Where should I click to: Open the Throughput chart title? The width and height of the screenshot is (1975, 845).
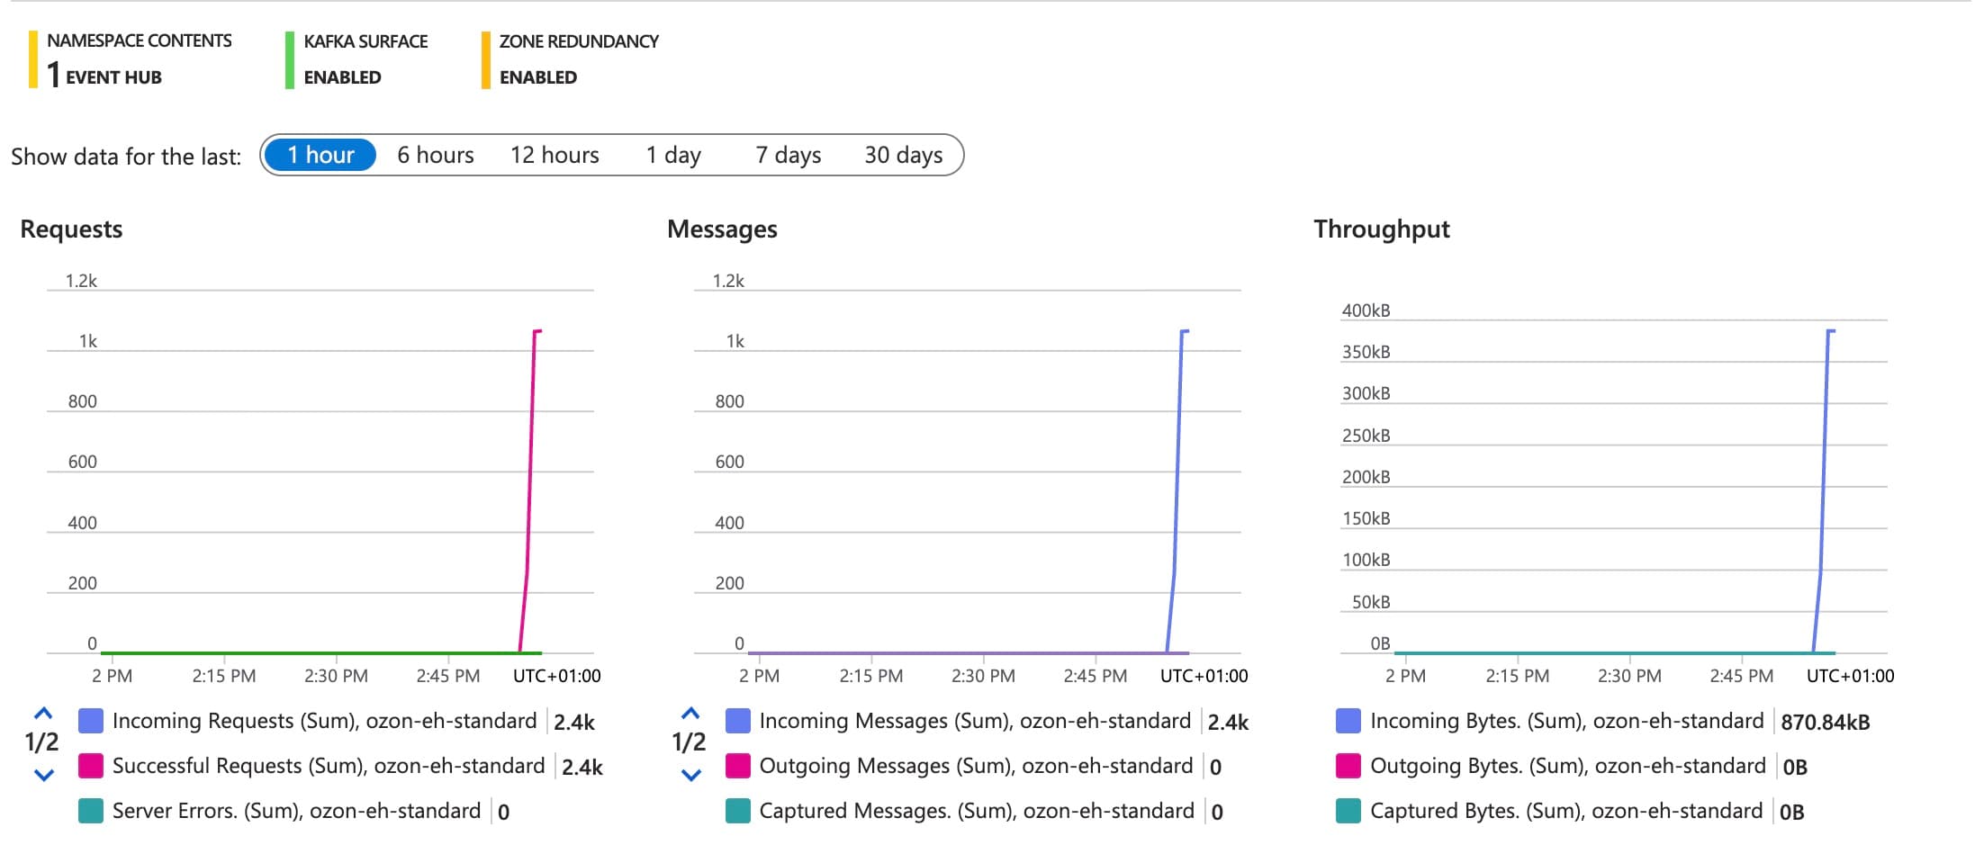click(1382, 229)
